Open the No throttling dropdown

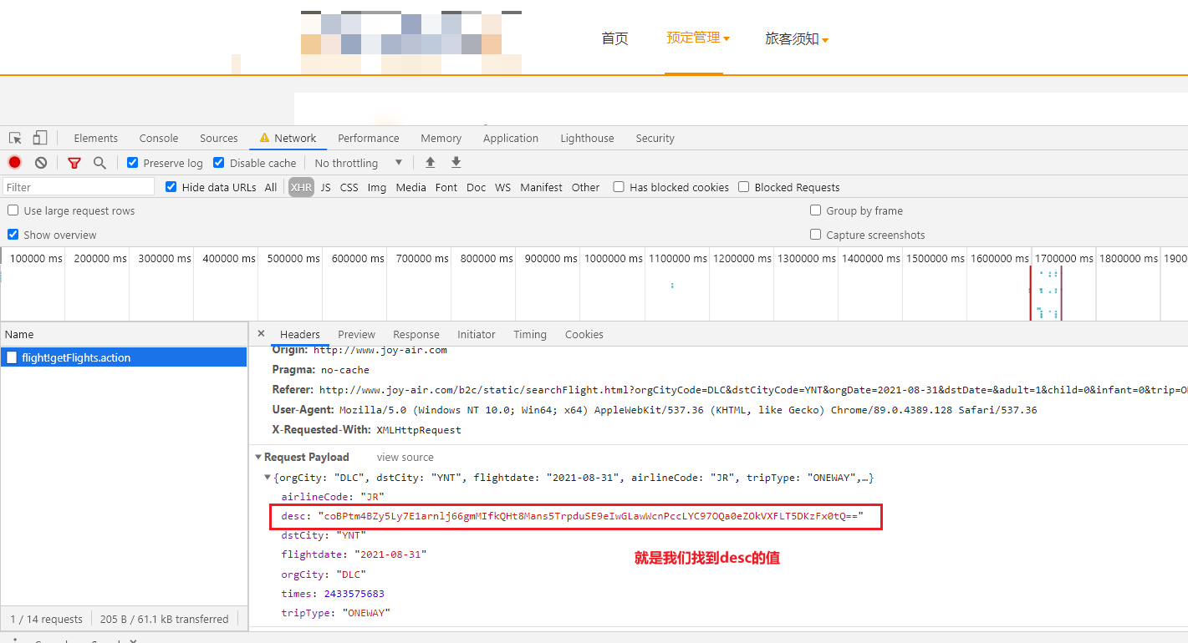pyautogui.click(x=359, y=163)
